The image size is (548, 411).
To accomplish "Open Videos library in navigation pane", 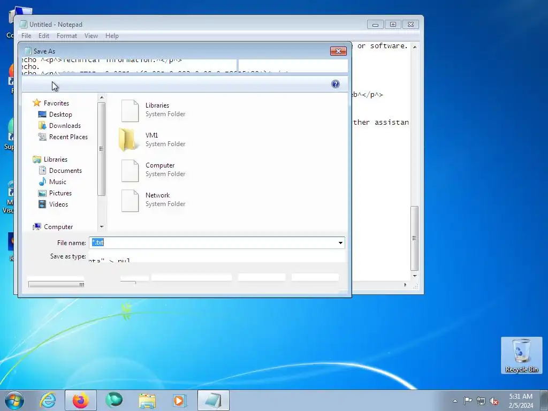I will [58, 204].
